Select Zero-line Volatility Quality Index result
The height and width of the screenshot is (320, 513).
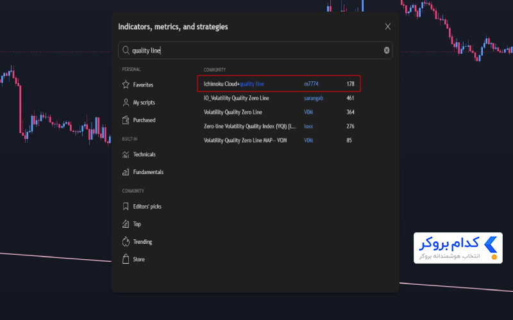coord(279,126)
